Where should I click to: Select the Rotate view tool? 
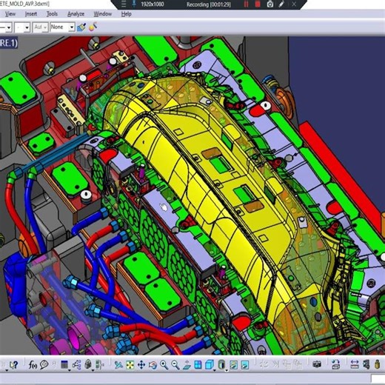153,365
